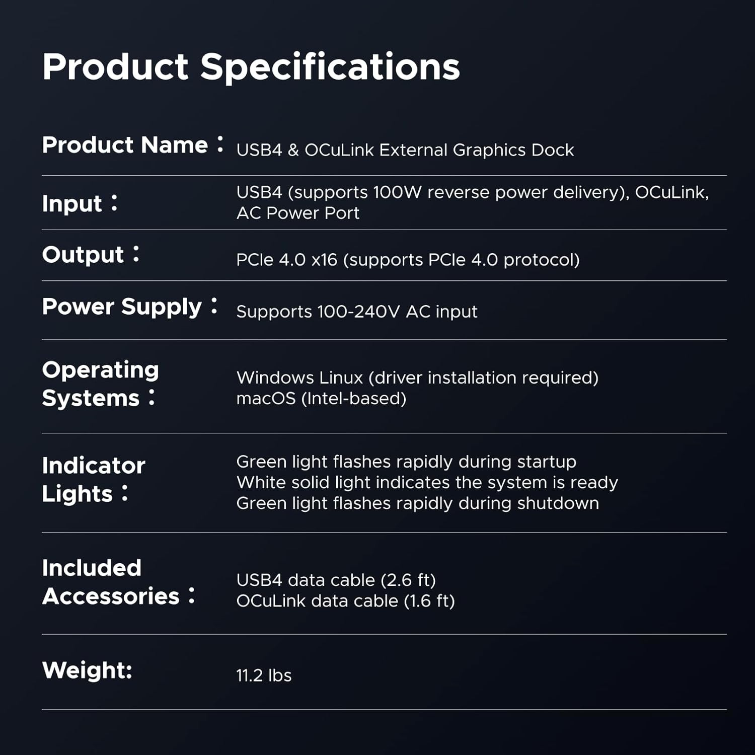Viewport: 755px width, 755px height.
Task: Select the USB4 & OCuLink External Graphics Dock text
Action: [x=405, y=150]
